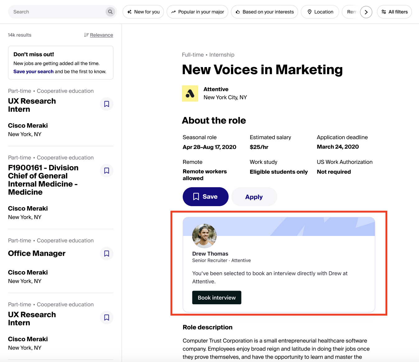Select Popular in your major filter
Screen dimensions: 419x362
[197, 12]
